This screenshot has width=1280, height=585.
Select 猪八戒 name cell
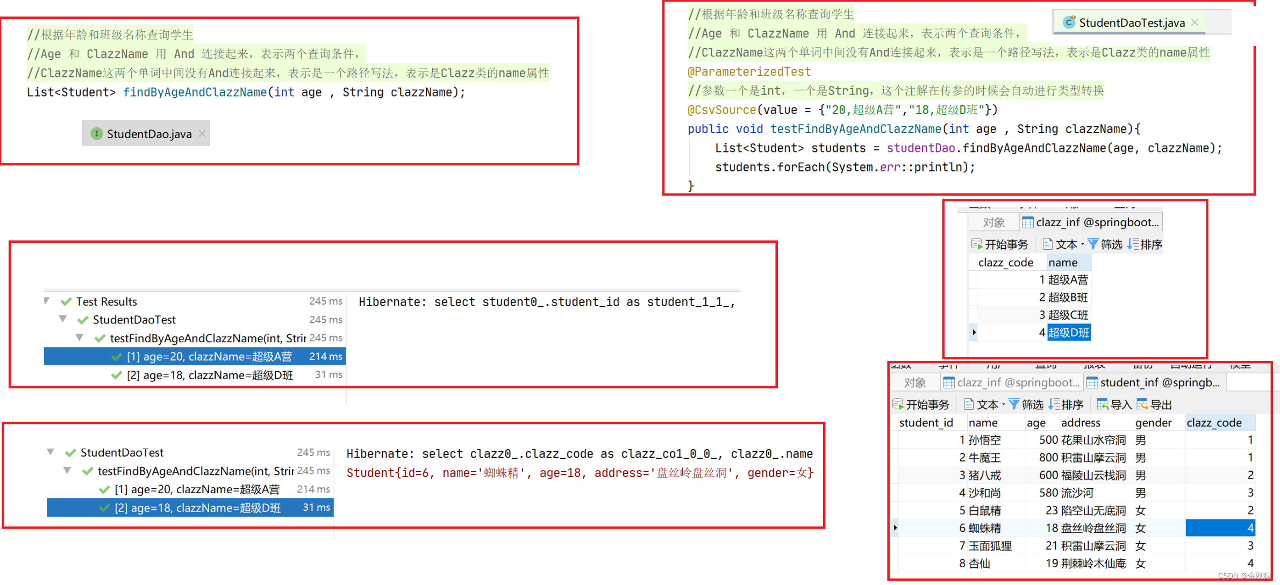(996, 475)
